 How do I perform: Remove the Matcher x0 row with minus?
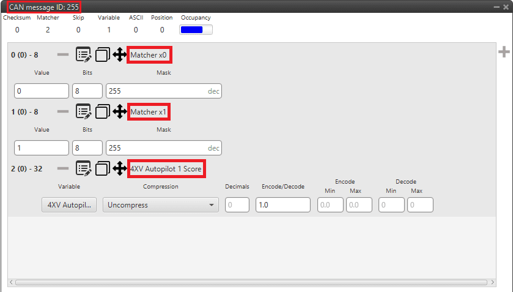[x=63, y=55]
